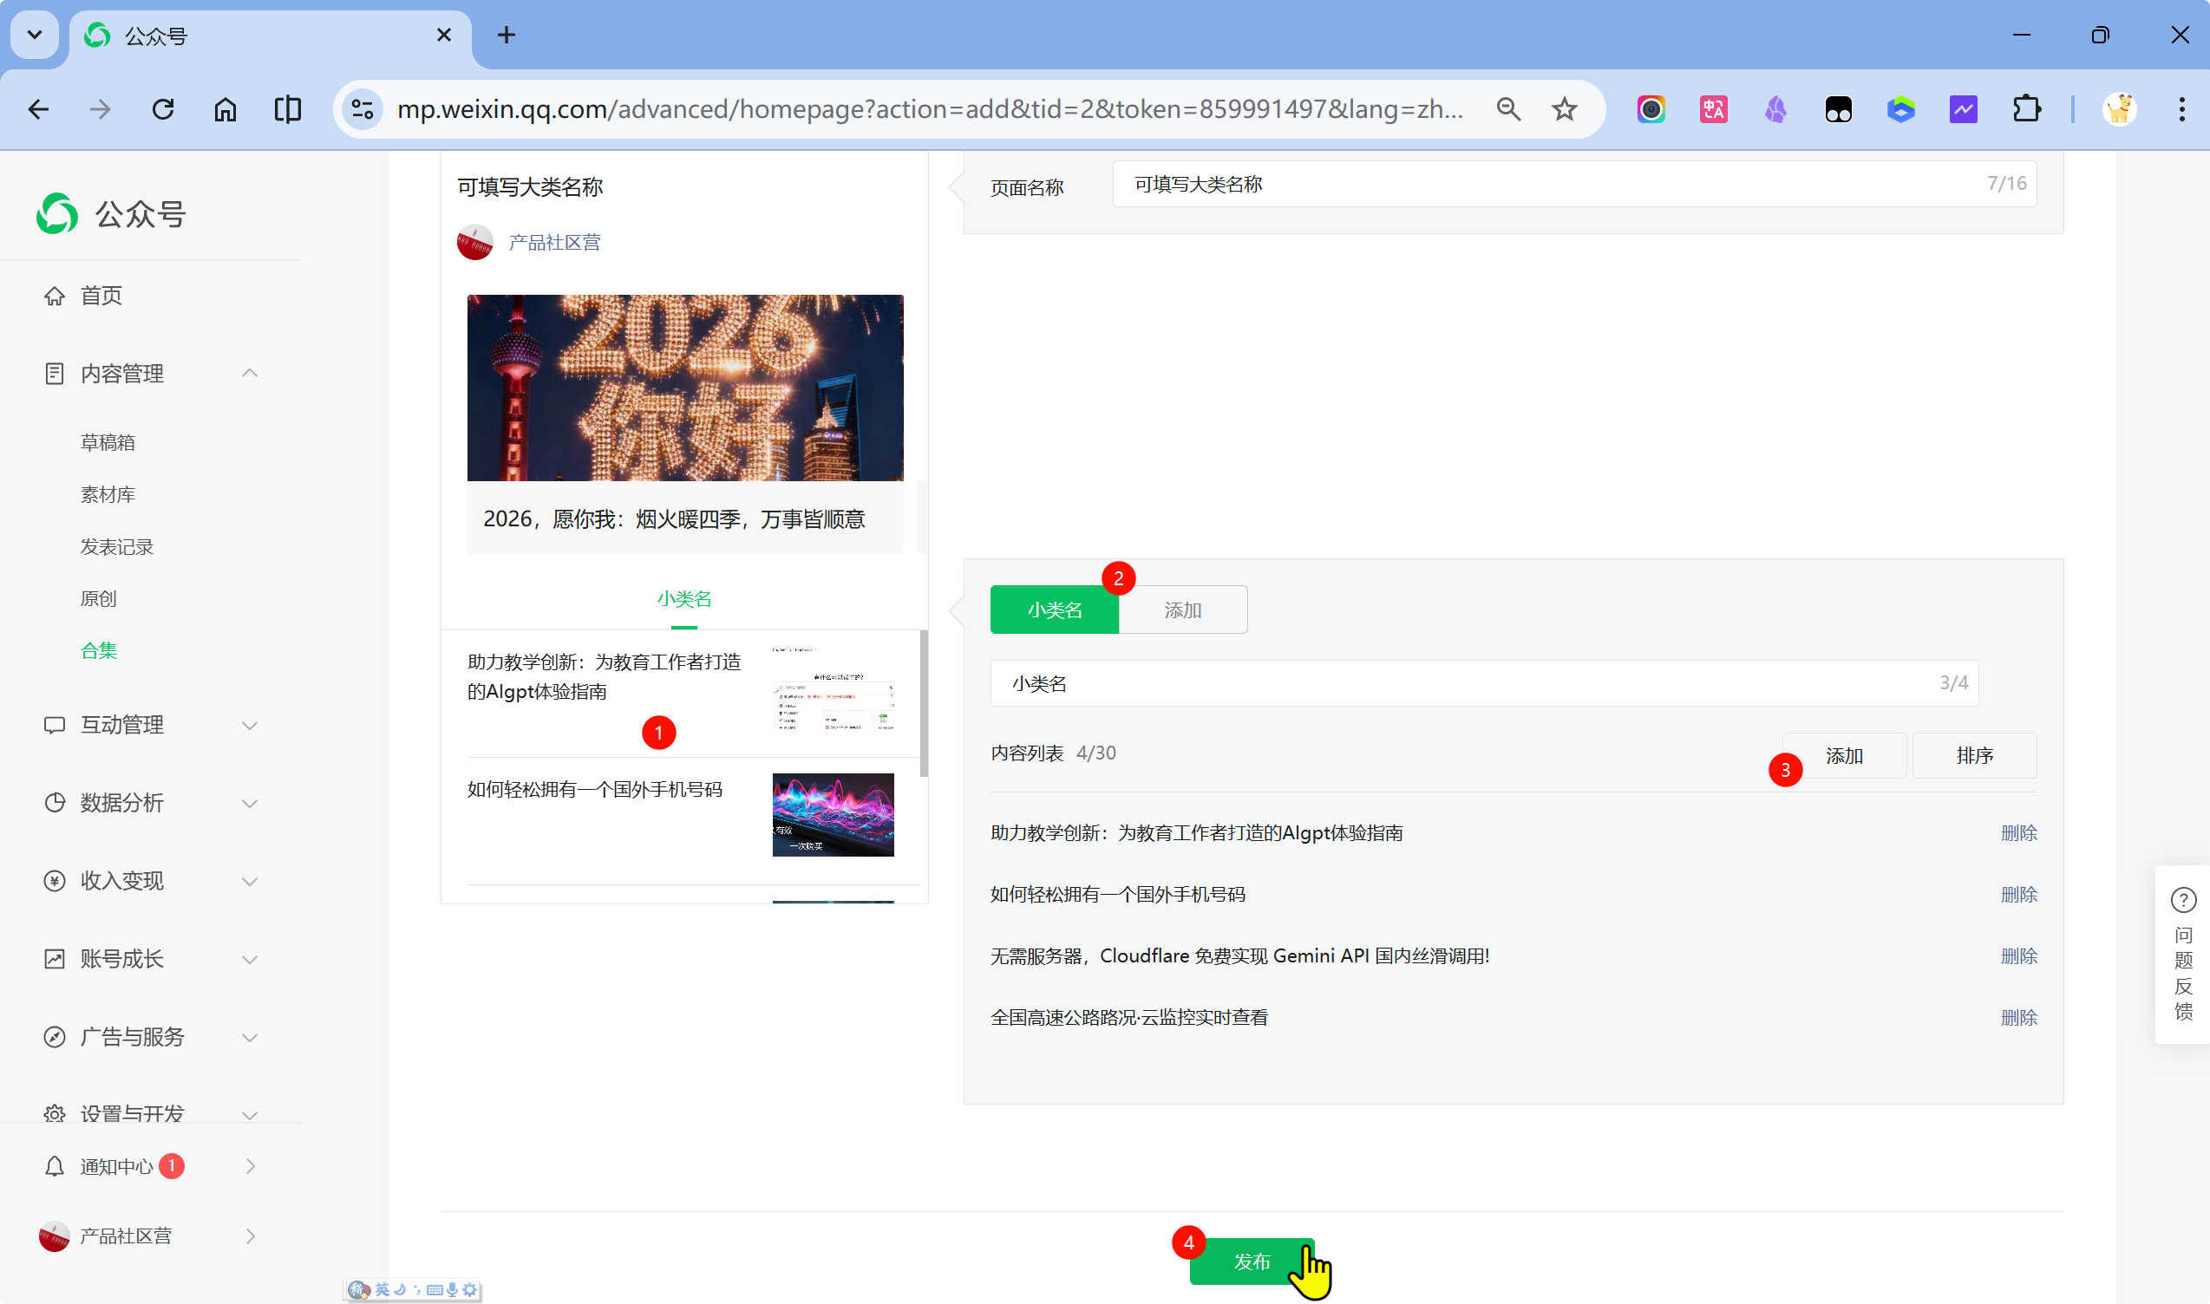
Task: Click the browser bookmark star icon
Action: (1564, 109)
